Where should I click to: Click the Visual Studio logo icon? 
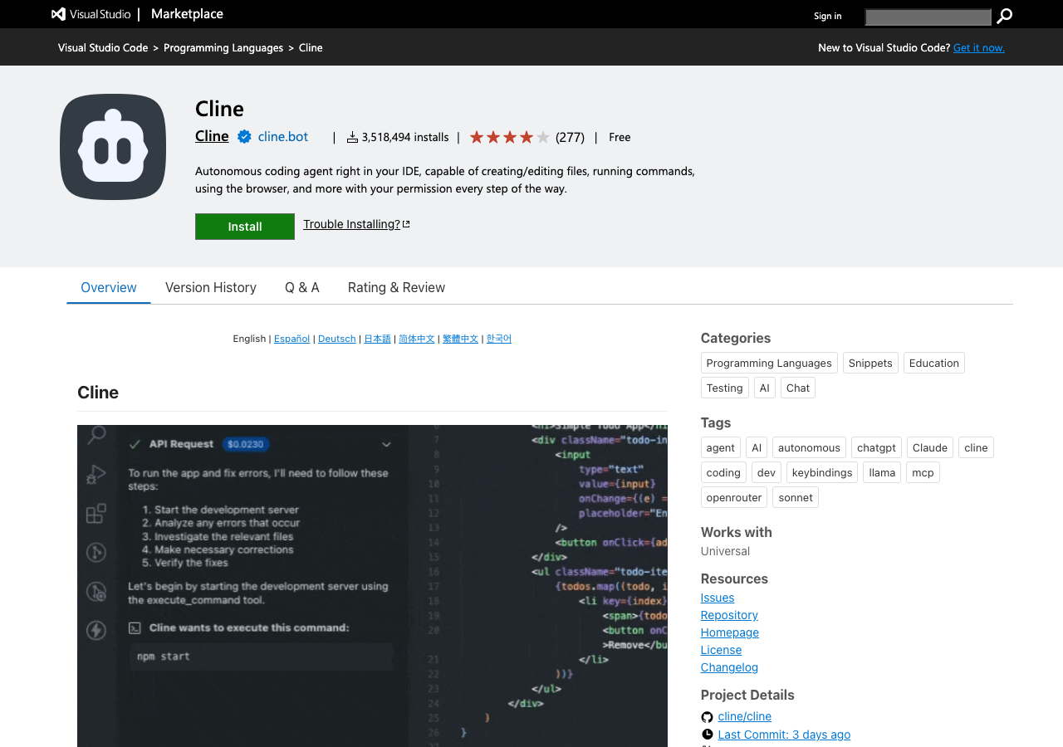point(58,14)
